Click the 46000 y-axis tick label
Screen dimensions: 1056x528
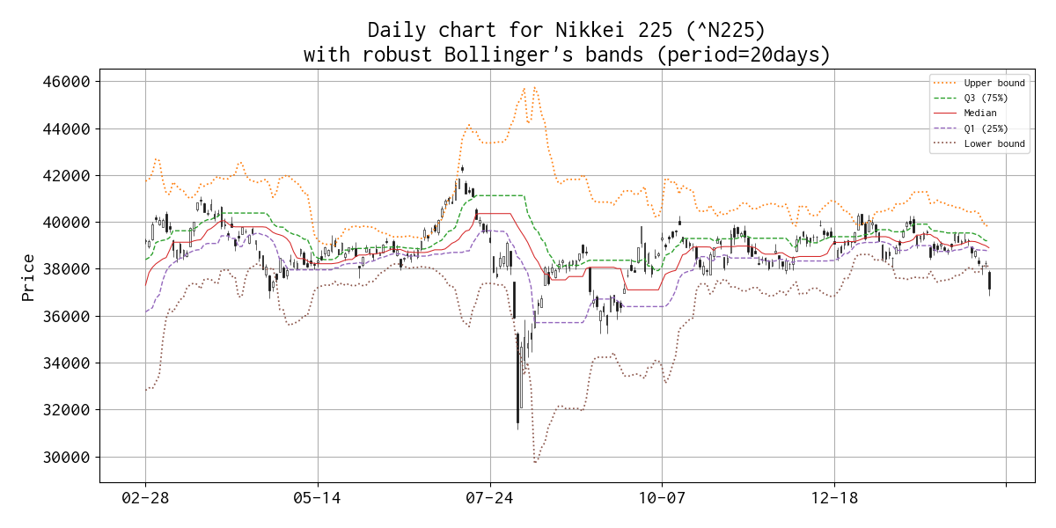point(67,82)
